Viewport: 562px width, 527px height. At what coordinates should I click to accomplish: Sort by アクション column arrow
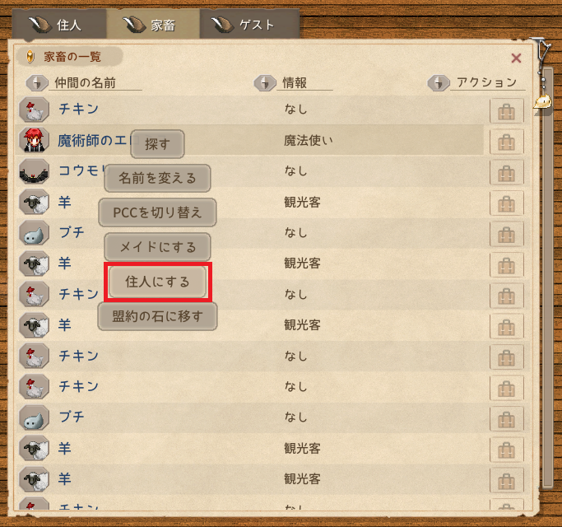click(439, 83)
